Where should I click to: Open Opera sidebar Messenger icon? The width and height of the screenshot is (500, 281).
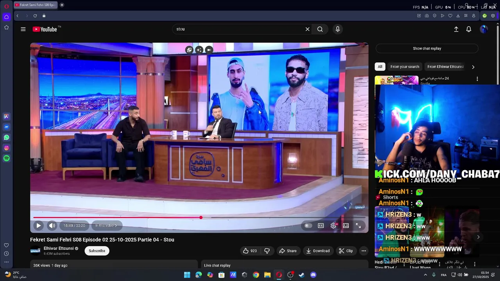(6, 127)
